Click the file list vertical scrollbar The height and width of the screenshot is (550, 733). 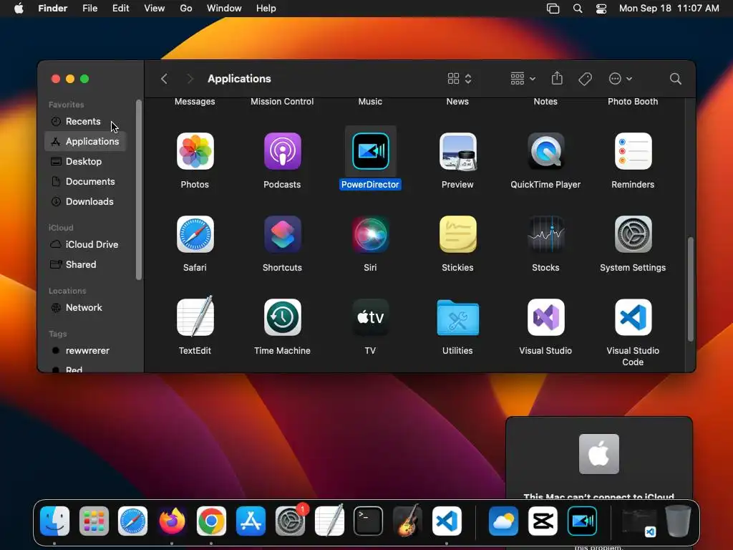[691, 289]
